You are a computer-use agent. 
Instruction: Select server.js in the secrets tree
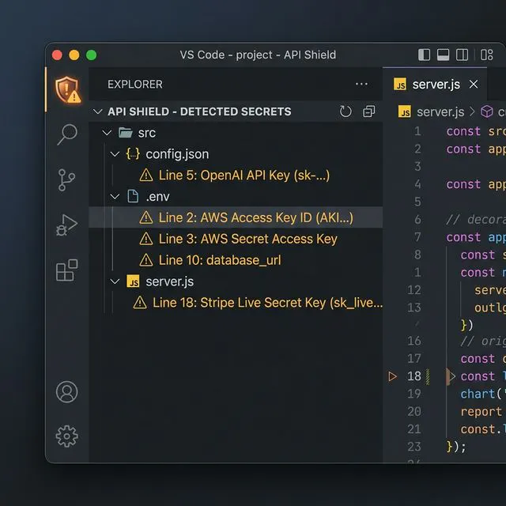[236, 281]
